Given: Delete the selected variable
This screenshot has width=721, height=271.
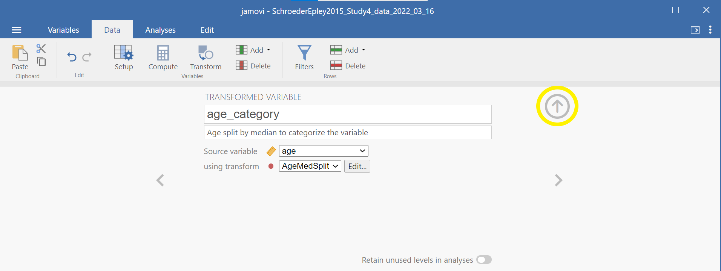Looking at the screenshot, I should [253, 66].
